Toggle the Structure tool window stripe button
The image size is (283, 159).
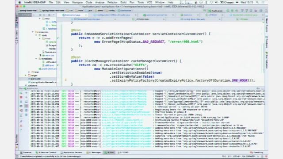pyautogui.click(x=17, y=37)
